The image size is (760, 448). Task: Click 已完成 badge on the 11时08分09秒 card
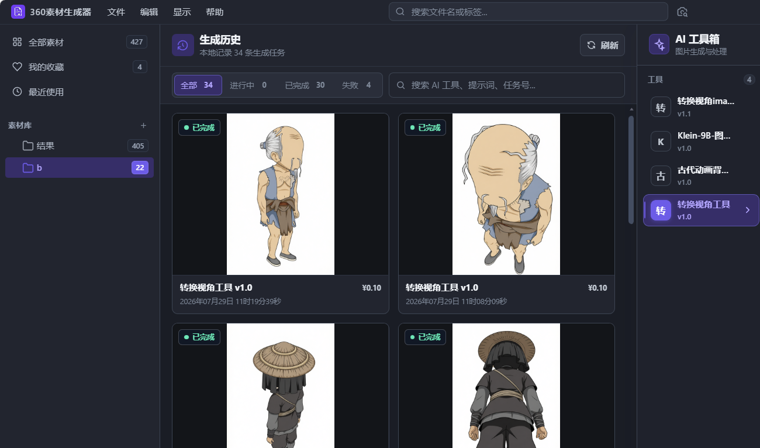tap(425, 127)
